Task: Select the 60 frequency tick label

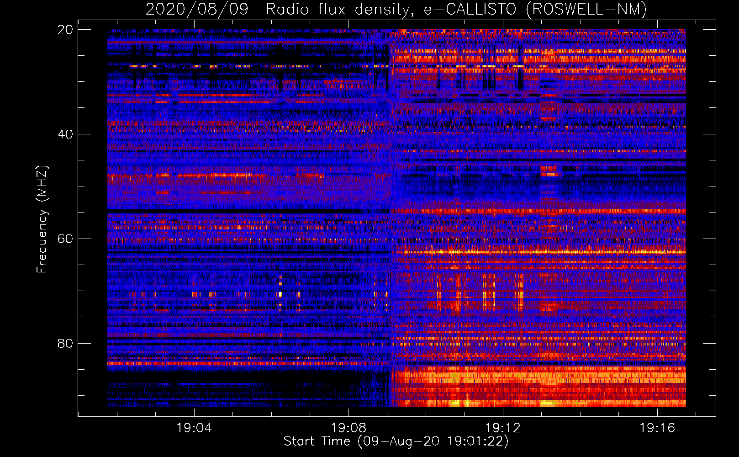Action: 65,239
